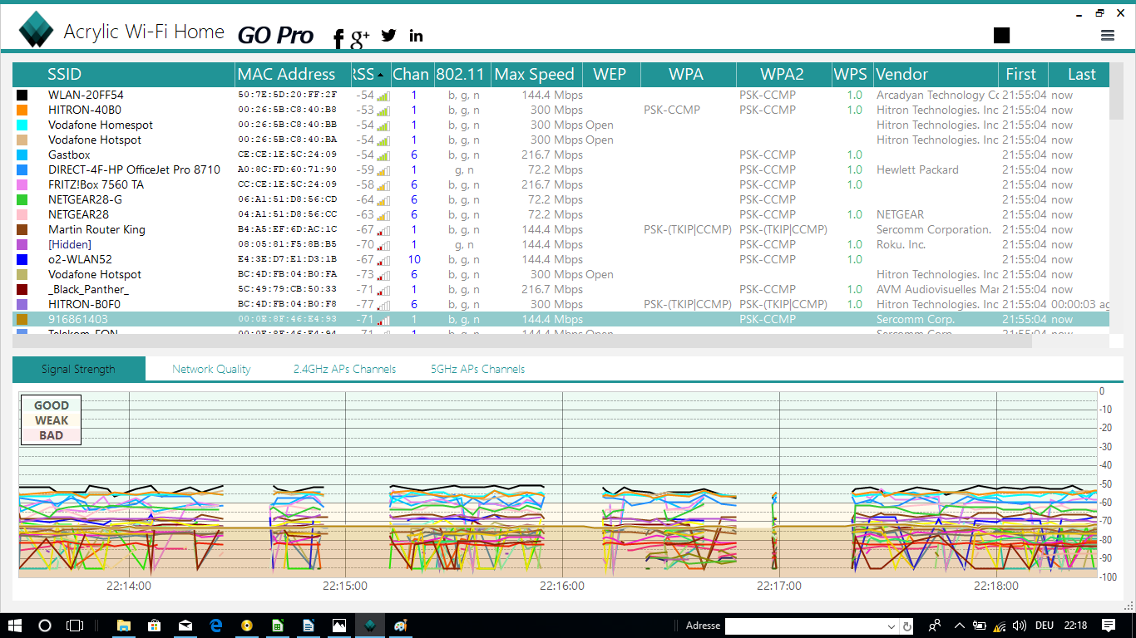Sort by 802.11 column header
Image resolution: width=1136 pixels, height=638 pixels.
(462, 74)
